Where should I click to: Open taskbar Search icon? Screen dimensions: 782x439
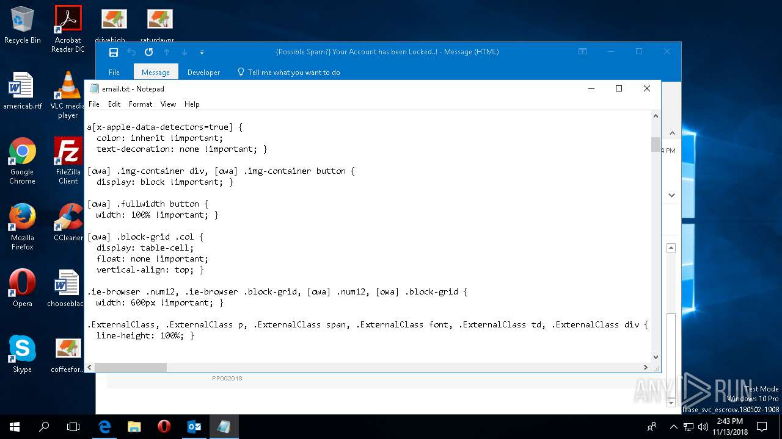[44, 427]
